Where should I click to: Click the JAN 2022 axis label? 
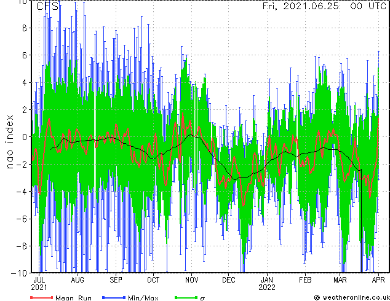[267, 284]
